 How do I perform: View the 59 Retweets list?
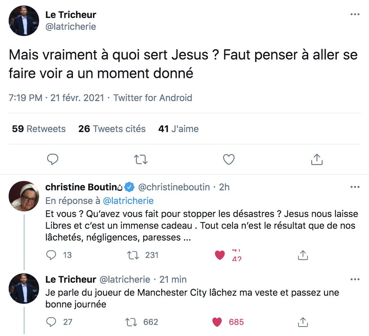click(x=39, y=129)
